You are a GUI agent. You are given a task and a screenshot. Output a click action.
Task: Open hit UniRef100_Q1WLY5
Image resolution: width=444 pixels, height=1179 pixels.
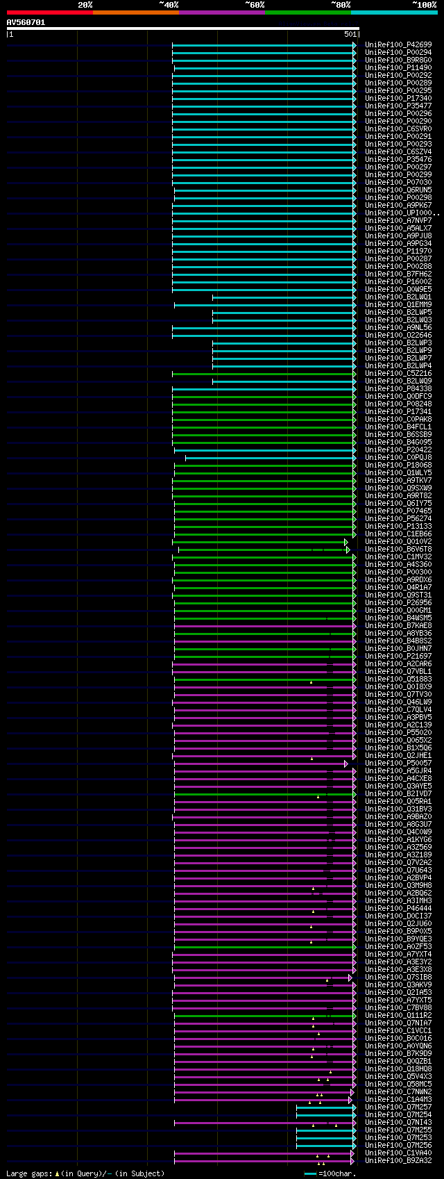click(398, 472)
